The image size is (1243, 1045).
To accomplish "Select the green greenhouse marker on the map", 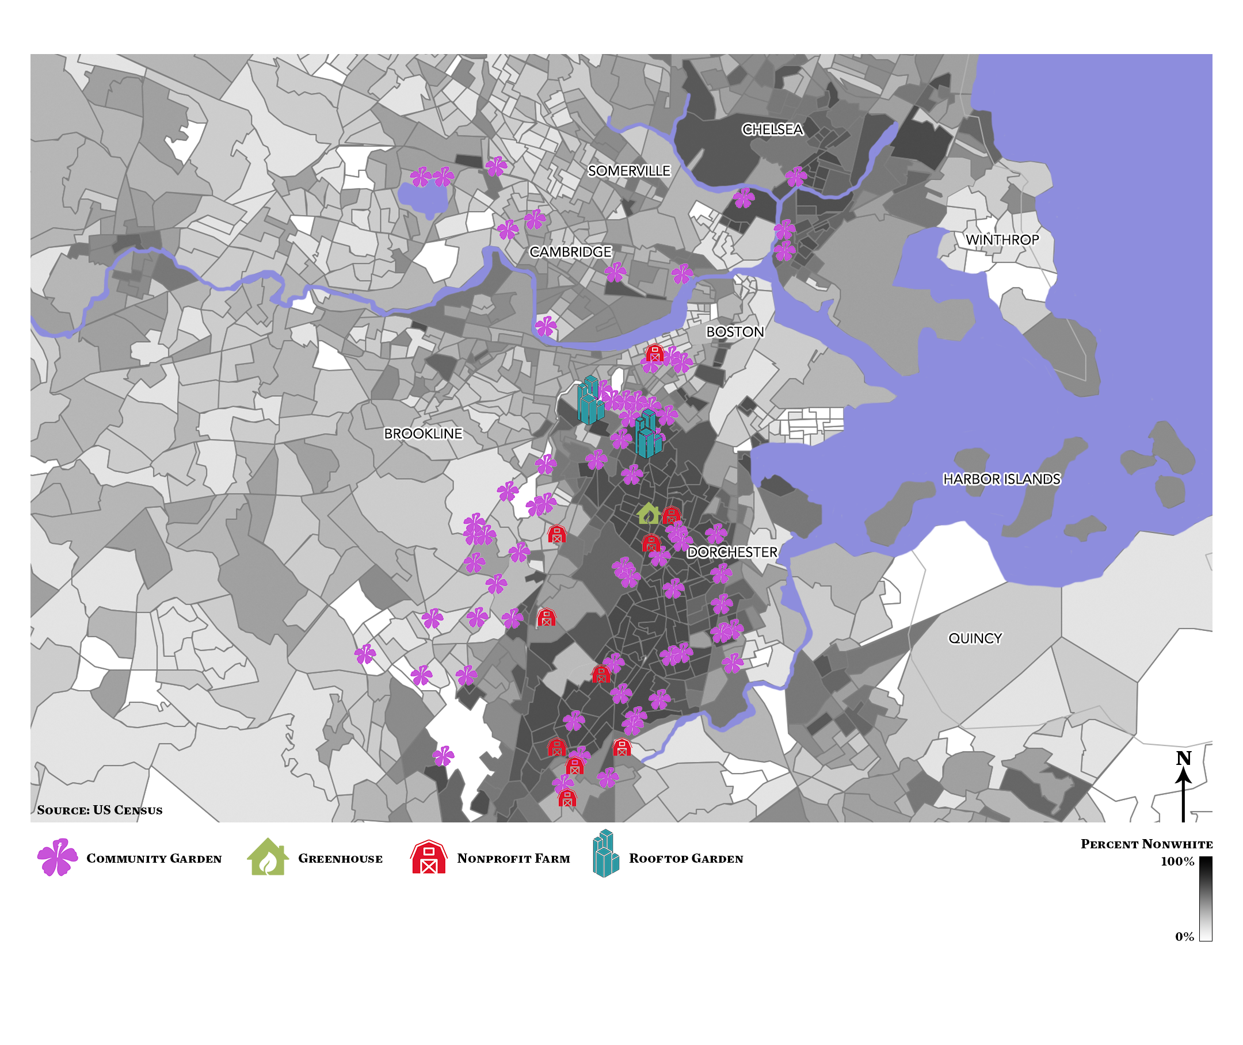I will click(649, 514).
